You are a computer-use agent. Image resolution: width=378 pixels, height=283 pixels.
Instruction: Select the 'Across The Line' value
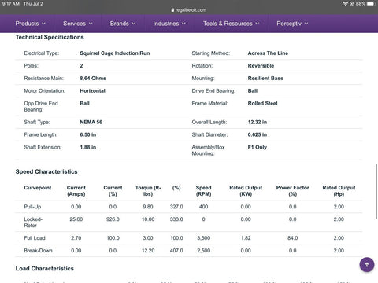268,53
